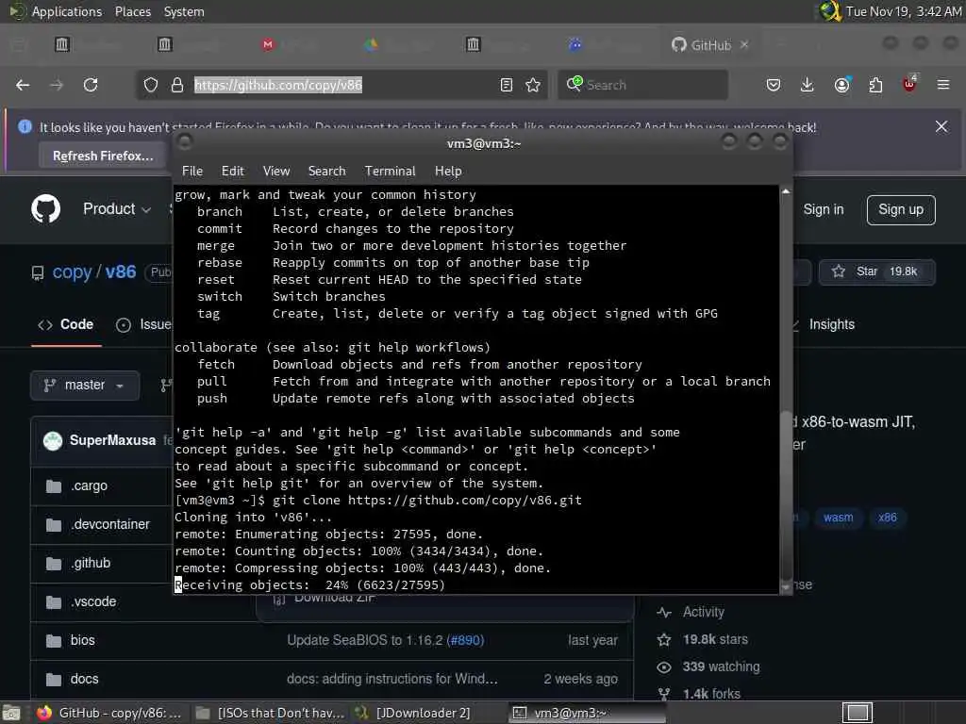Image resolution: width=966 pixels, height=724 pixels.
Task: Switch to the GitHub browser tab
Action: [x=709, y=45]
